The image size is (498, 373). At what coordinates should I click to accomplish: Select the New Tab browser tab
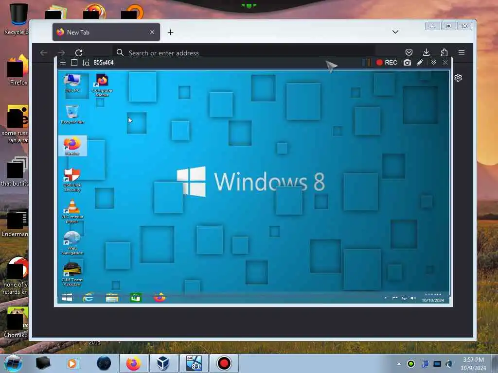tap(106, 32)
